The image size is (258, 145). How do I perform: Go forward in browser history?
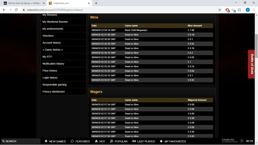tap(10, 10)
